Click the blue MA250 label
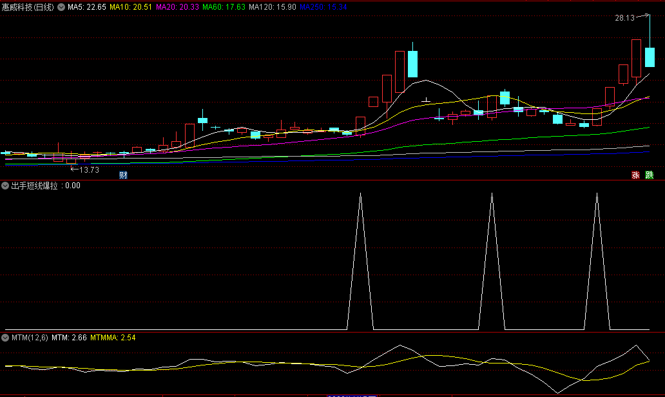 pyautogui.click(x=323, y=7)
